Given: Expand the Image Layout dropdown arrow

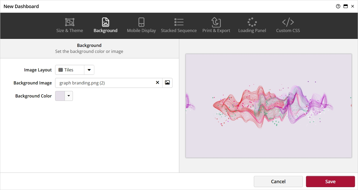Looking at the screenshot, I should point(89,70).
